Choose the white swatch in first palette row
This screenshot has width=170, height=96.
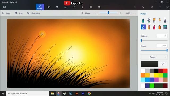[x=143, y=71]
